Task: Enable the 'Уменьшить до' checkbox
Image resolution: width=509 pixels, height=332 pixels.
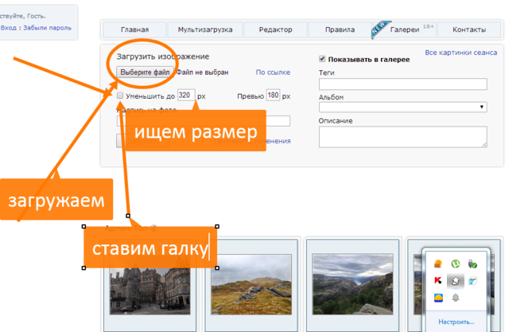Action: tap(120, 96)
